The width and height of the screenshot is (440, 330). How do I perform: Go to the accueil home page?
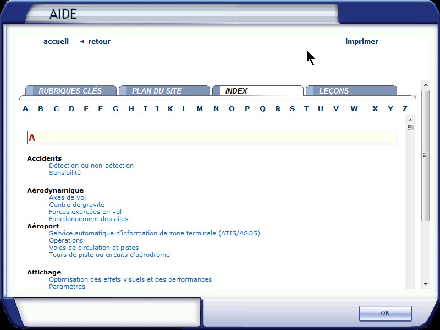56,42
